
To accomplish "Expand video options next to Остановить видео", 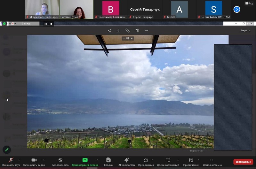I will coord(44,160).
